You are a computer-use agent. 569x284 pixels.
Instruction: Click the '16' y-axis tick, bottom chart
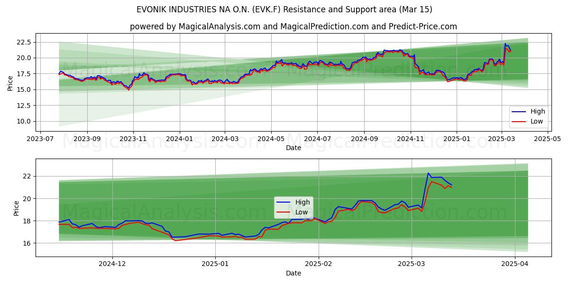pyautogui.click(x=28, y=243)
